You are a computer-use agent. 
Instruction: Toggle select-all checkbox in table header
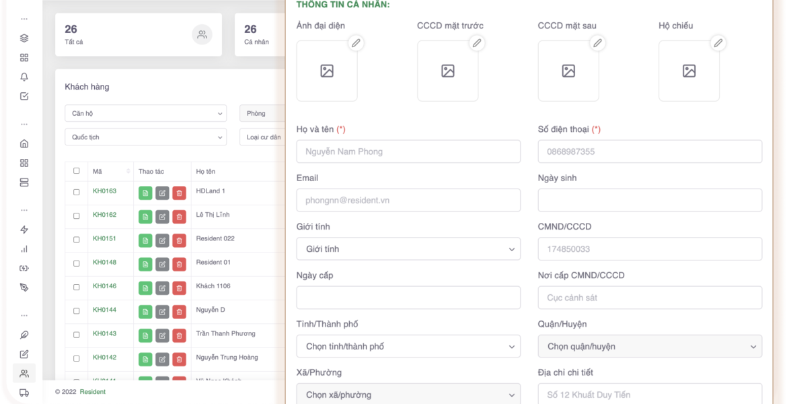[x=76, y=171]
